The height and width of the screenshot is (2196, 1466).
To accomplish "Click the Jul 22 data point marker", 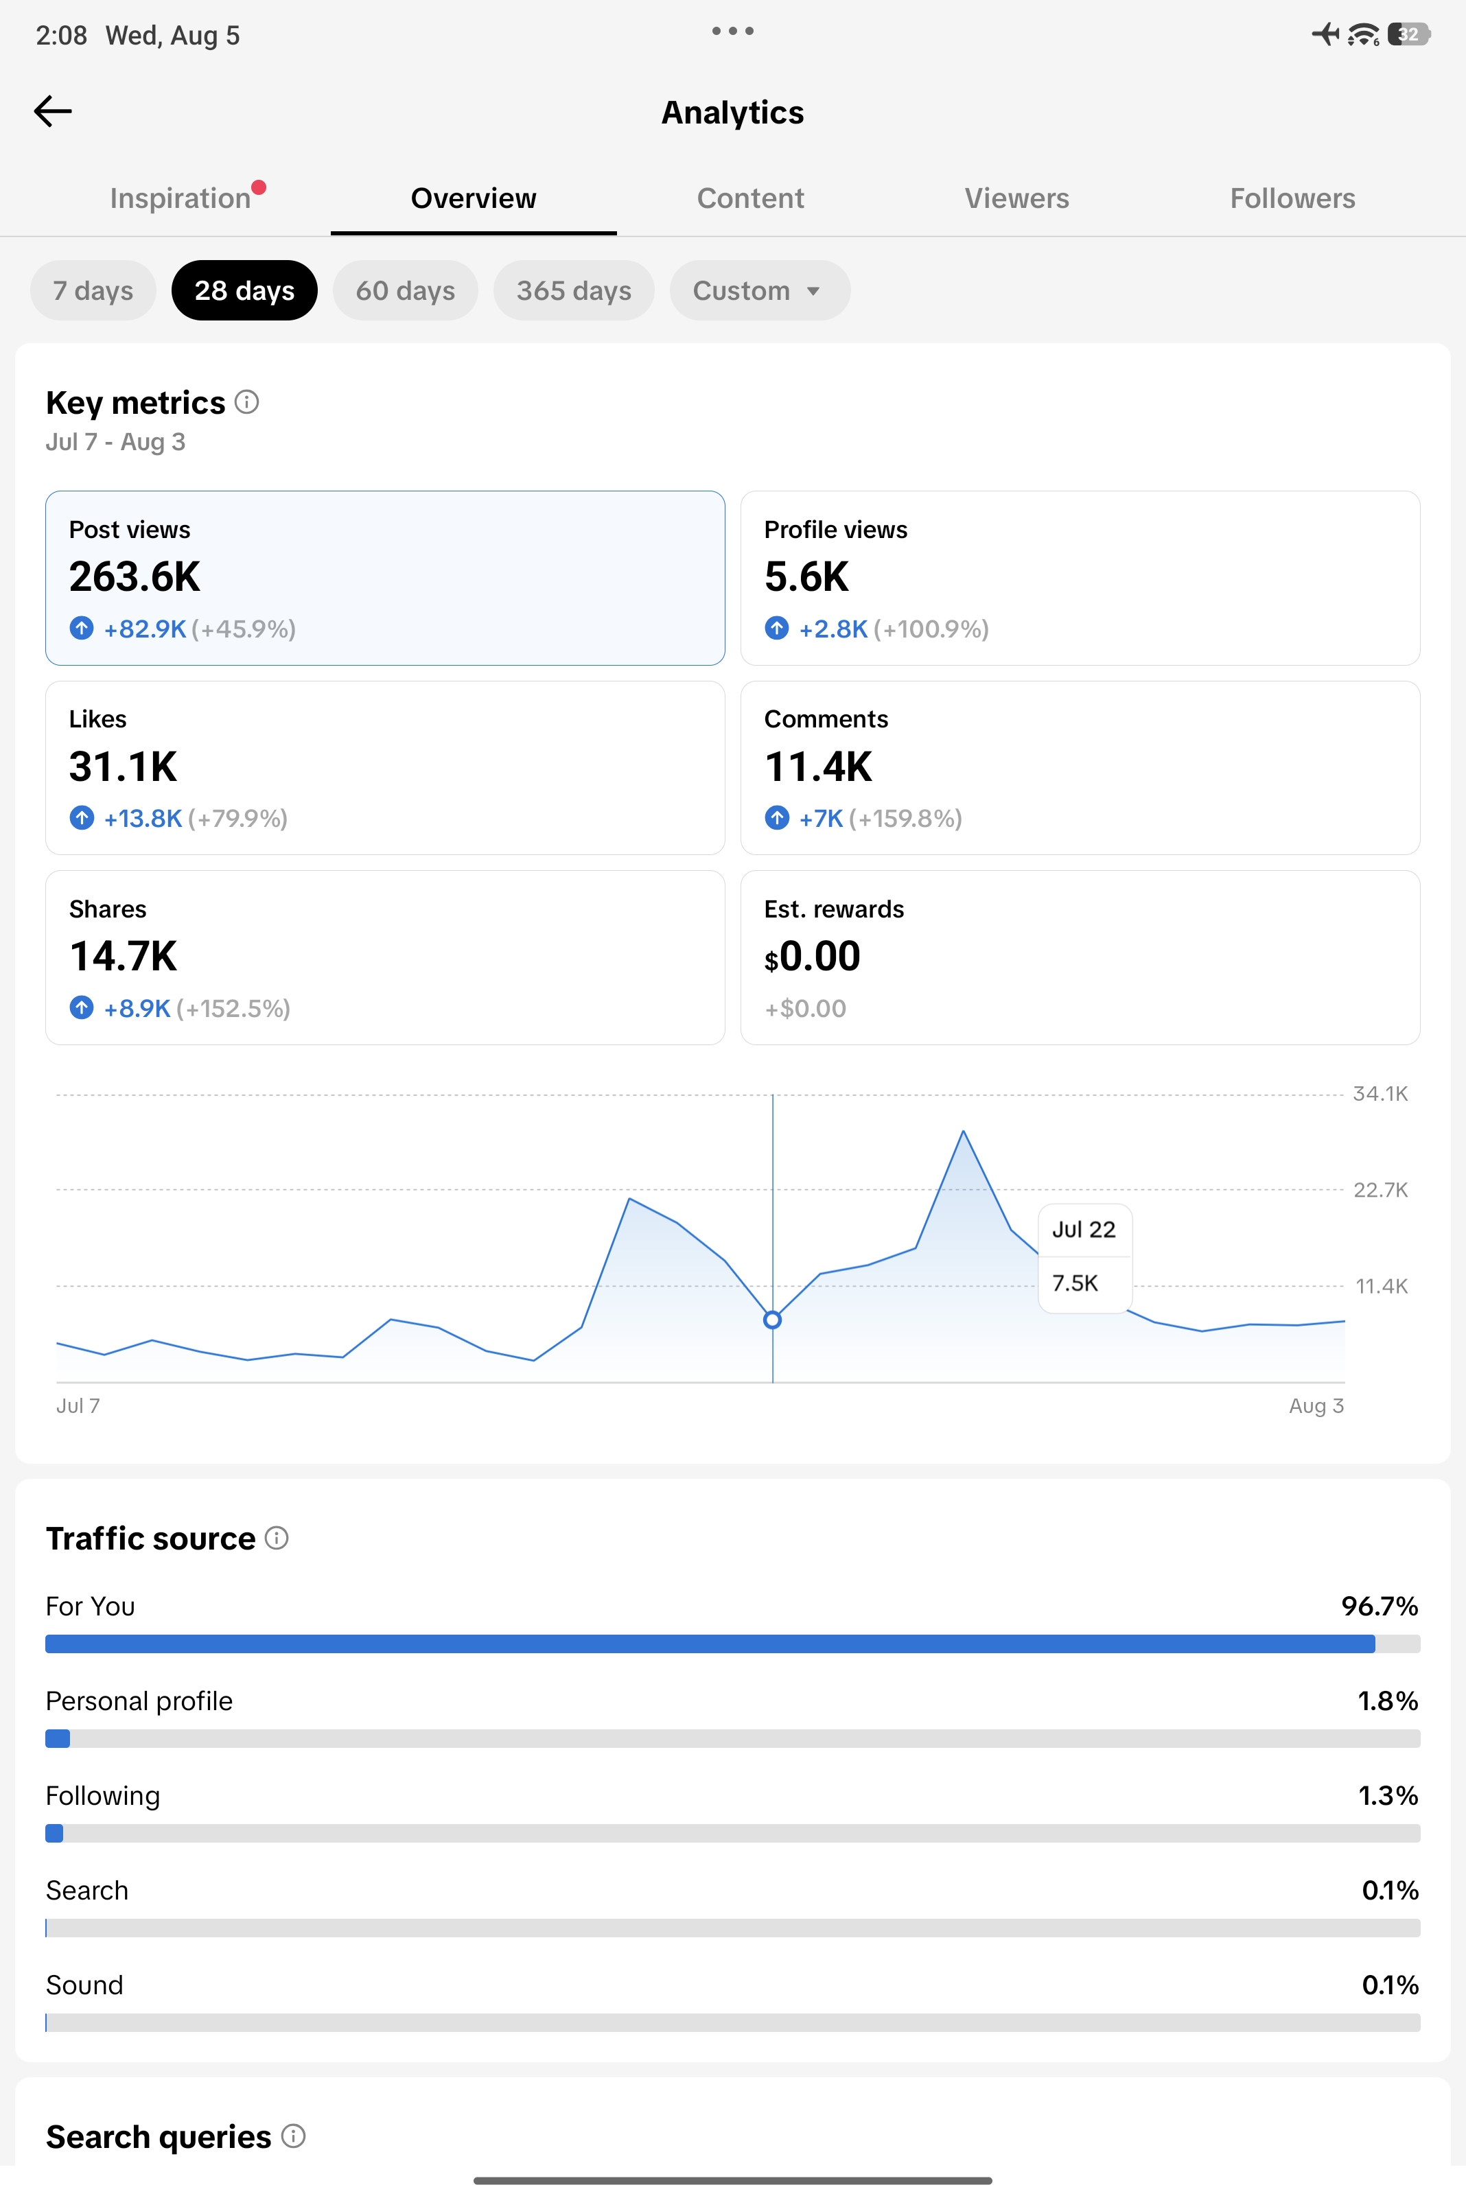I will tap(772, 1320).
